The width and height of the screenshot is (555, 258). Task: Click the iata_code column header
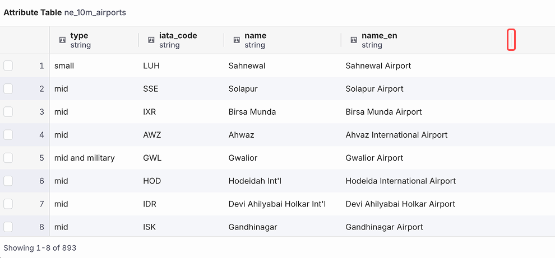click(181, 40)
